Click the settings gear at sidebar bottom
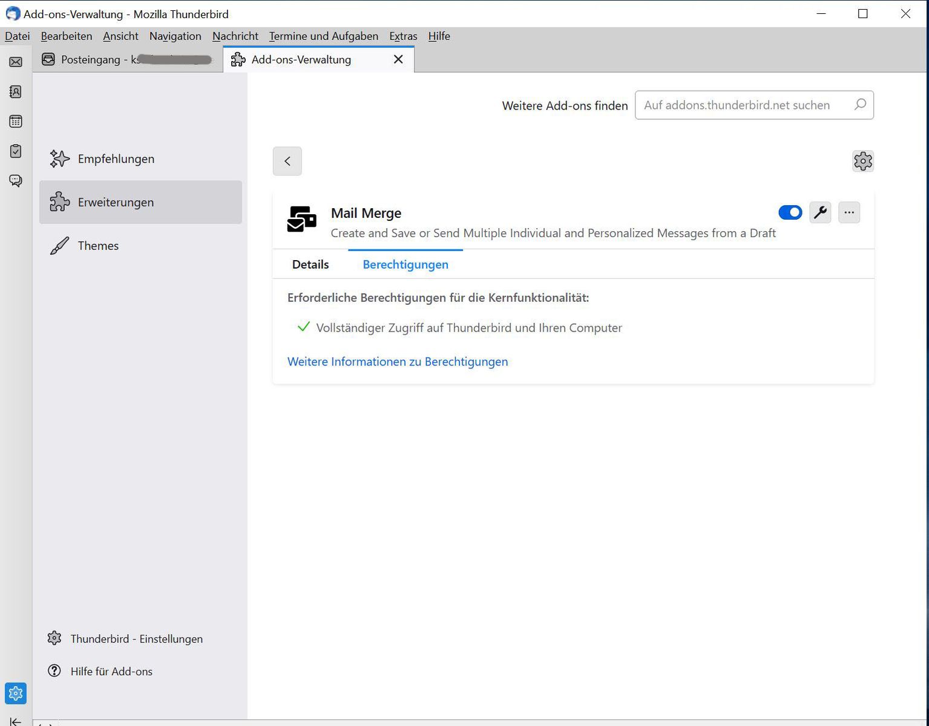929x726 pixels. coord(16,693)
